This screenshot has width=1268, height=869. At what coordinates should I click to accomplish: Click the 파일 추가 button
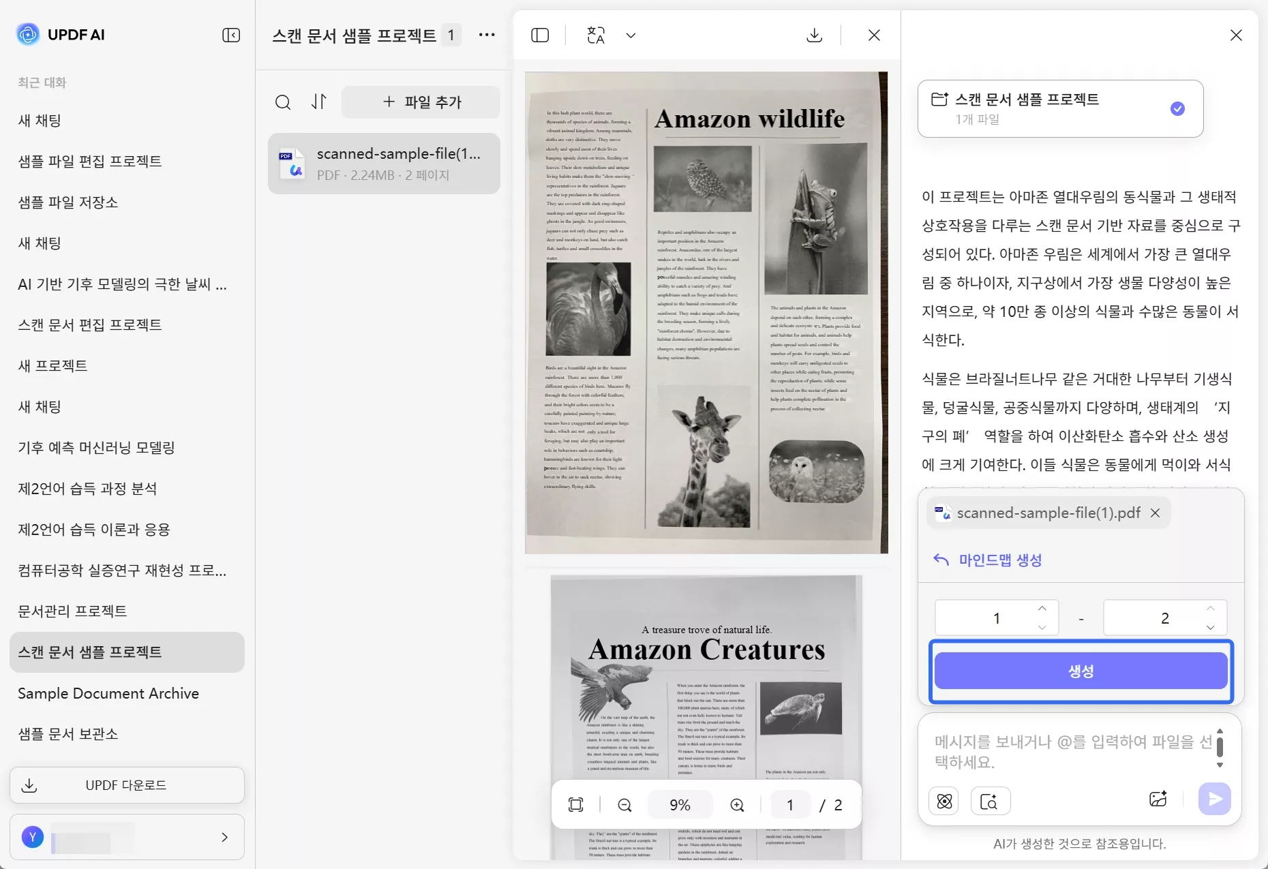[421, 102]
